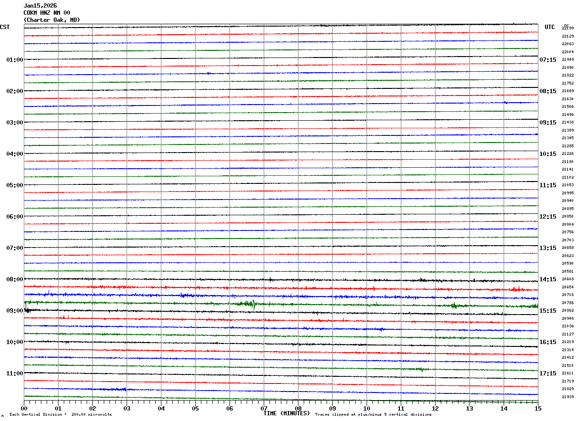Click the 00 minute tick label on x-axis
576x421 pixels.
24,408
